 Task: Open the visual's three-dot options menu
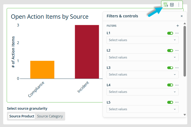point(179,5)
